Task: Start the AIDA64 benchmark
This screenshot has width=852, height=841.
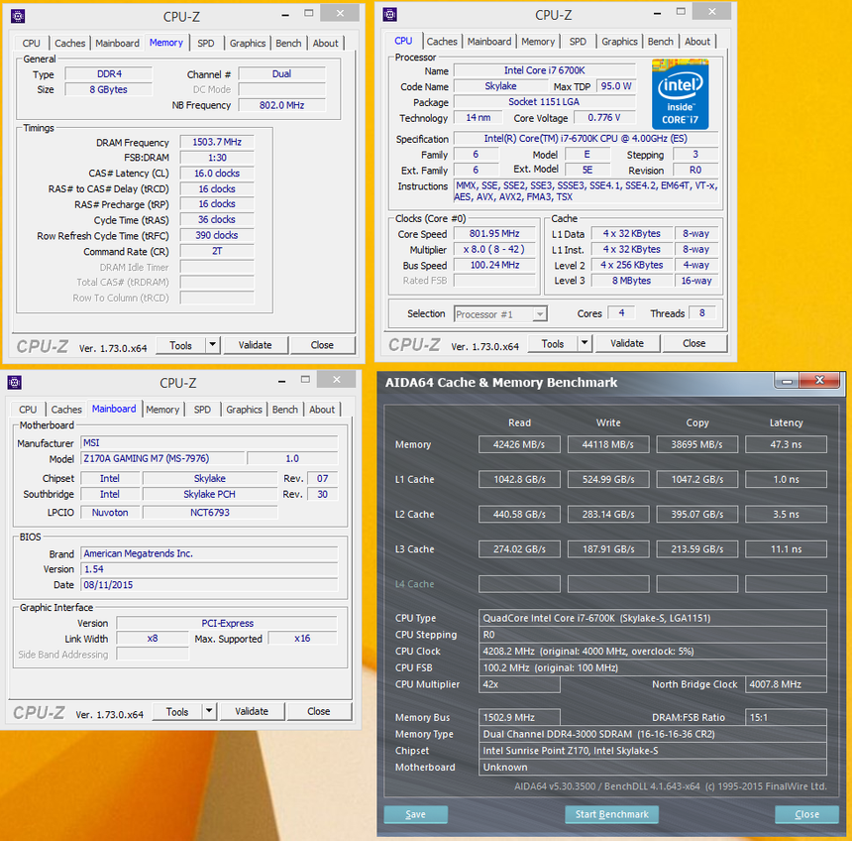Action: click(611, 814)
